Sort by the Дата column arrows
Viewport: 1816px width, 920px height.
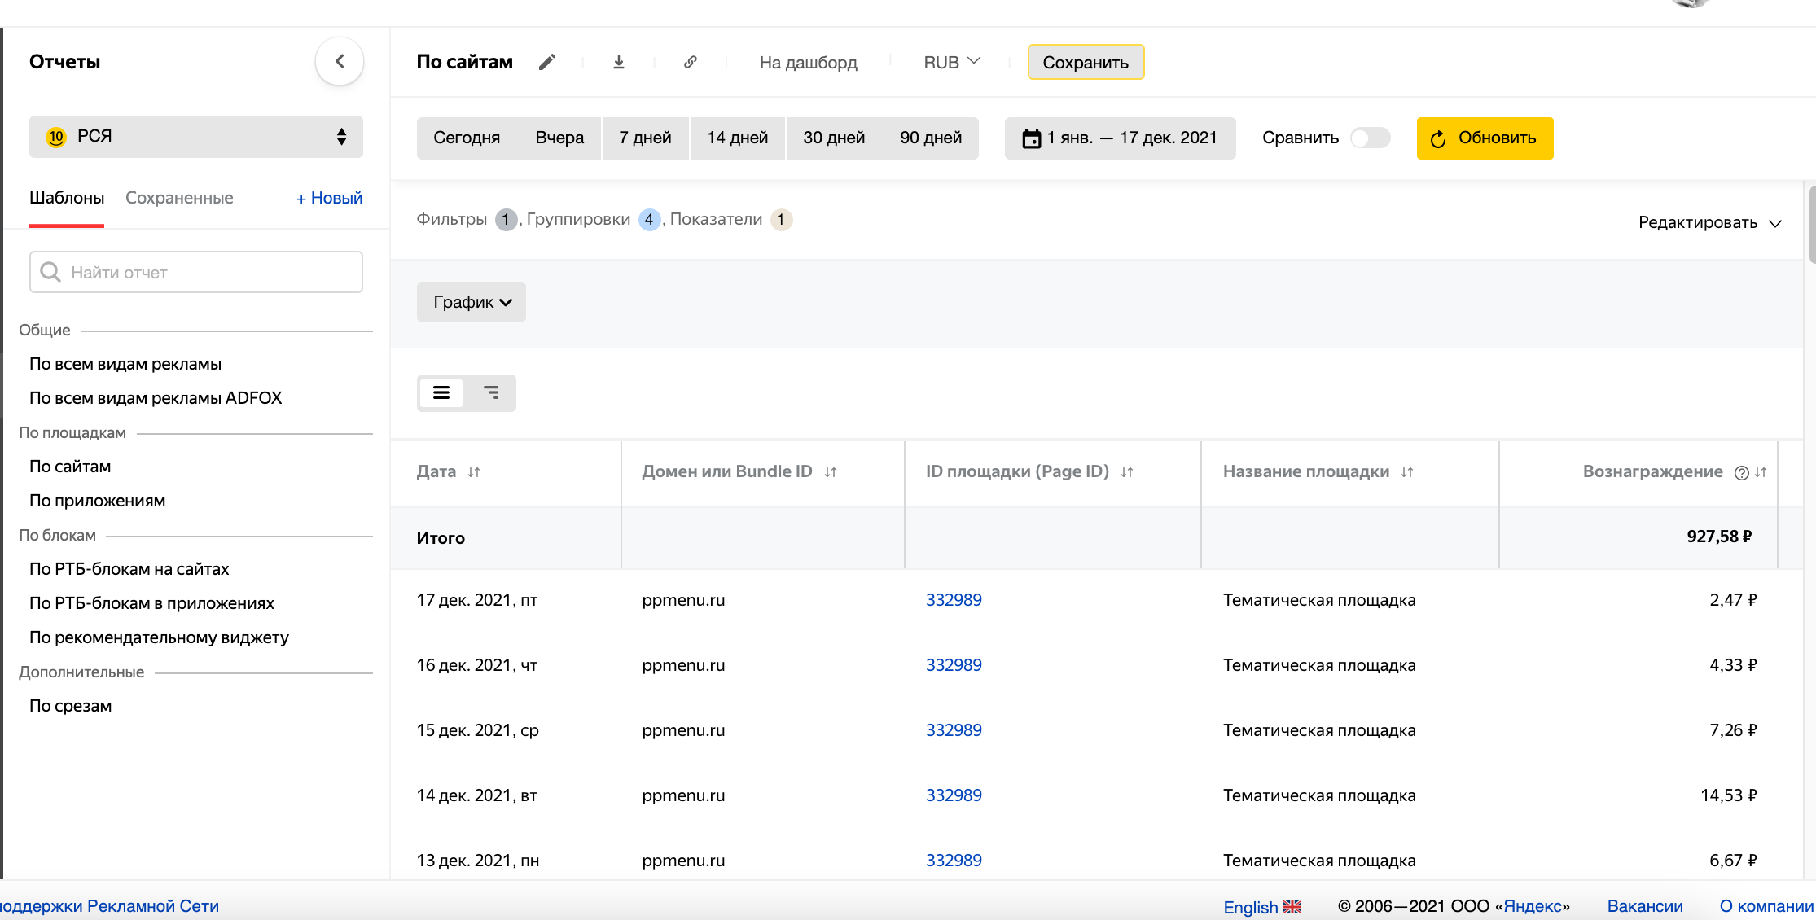pos(474,472)
